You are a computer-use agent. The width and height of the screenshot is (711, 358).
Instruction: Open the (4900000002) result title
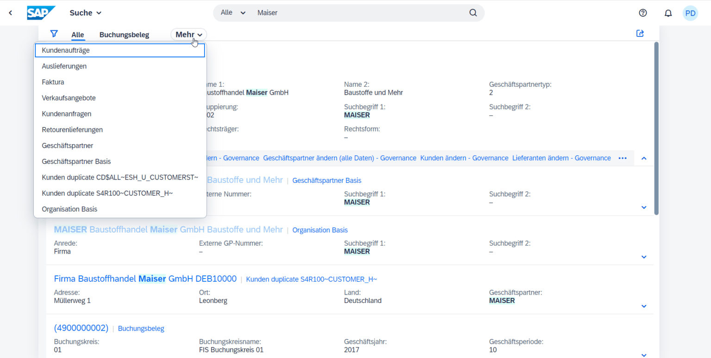coord(81,328)
